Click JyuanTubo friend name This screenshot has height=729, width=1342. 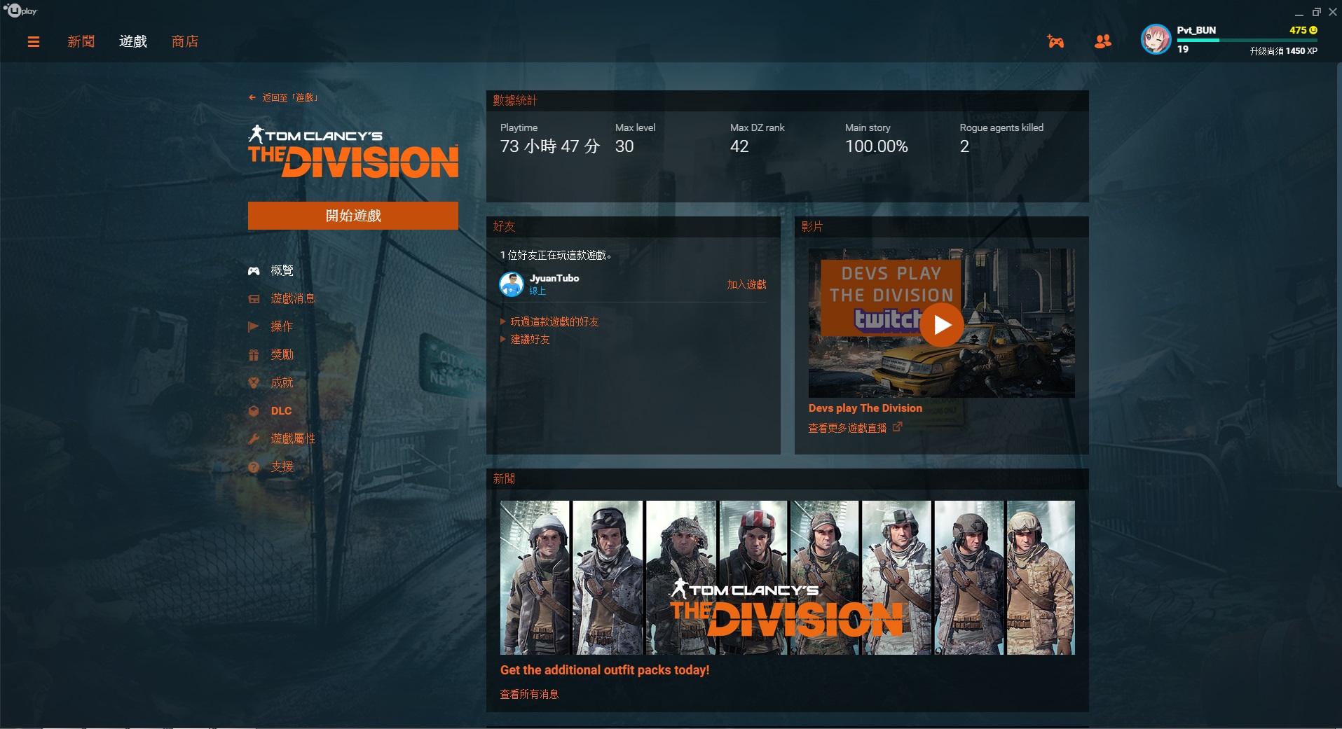[554, 278]
